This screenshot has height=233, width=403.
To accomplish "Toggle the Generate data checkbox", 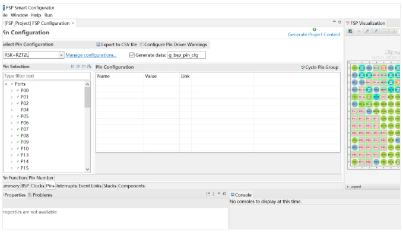I will [132, 55].
